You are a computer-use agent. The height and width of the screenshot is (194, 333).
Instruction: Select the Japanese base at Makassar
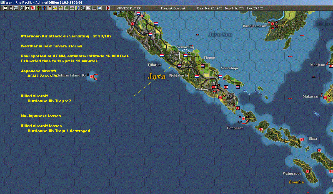[x=325, y=98]
